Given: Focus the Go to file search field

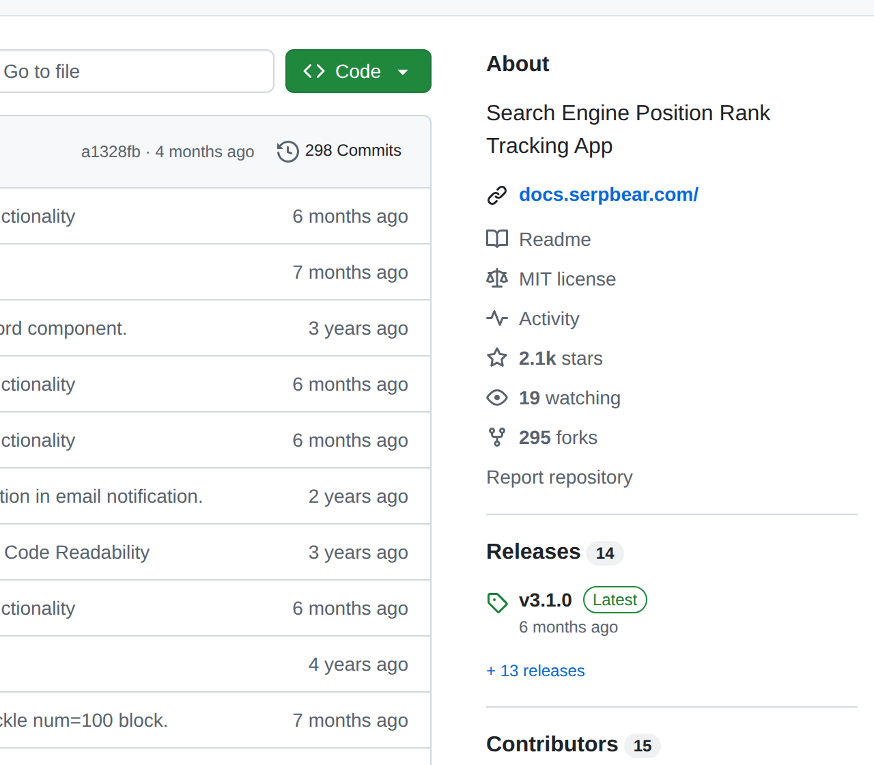Looking at the screenshot, I should point(137,71).
